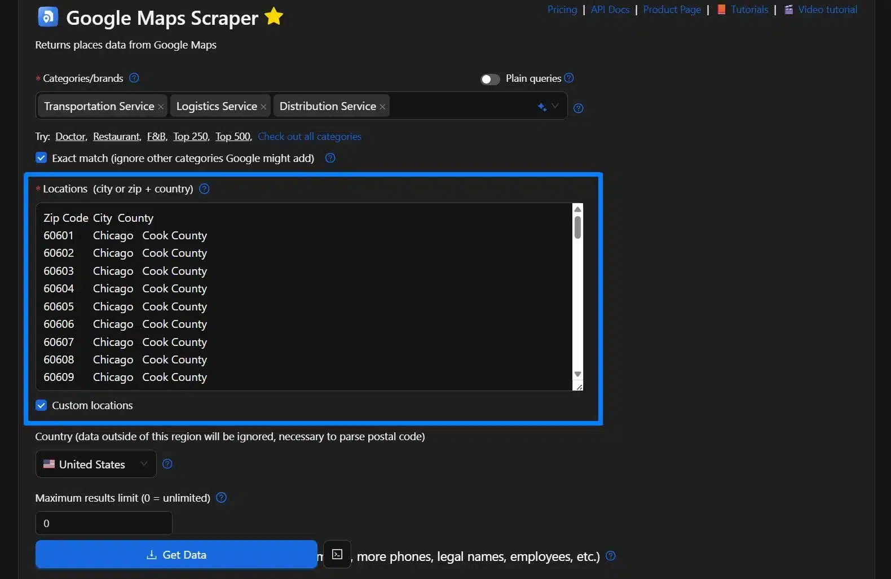
Task: Open the API Docs link
Action: tap(610, 10)
